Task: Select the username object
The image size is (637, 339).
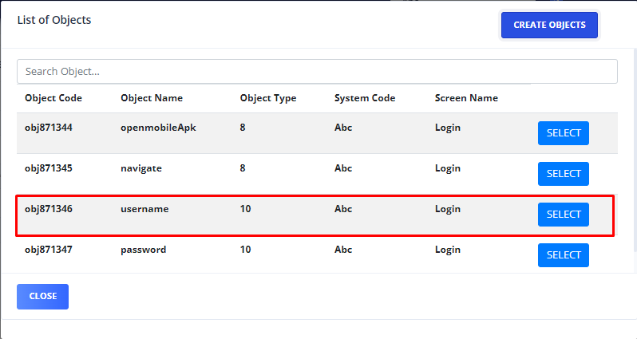Action: click(x=563, y=215)
